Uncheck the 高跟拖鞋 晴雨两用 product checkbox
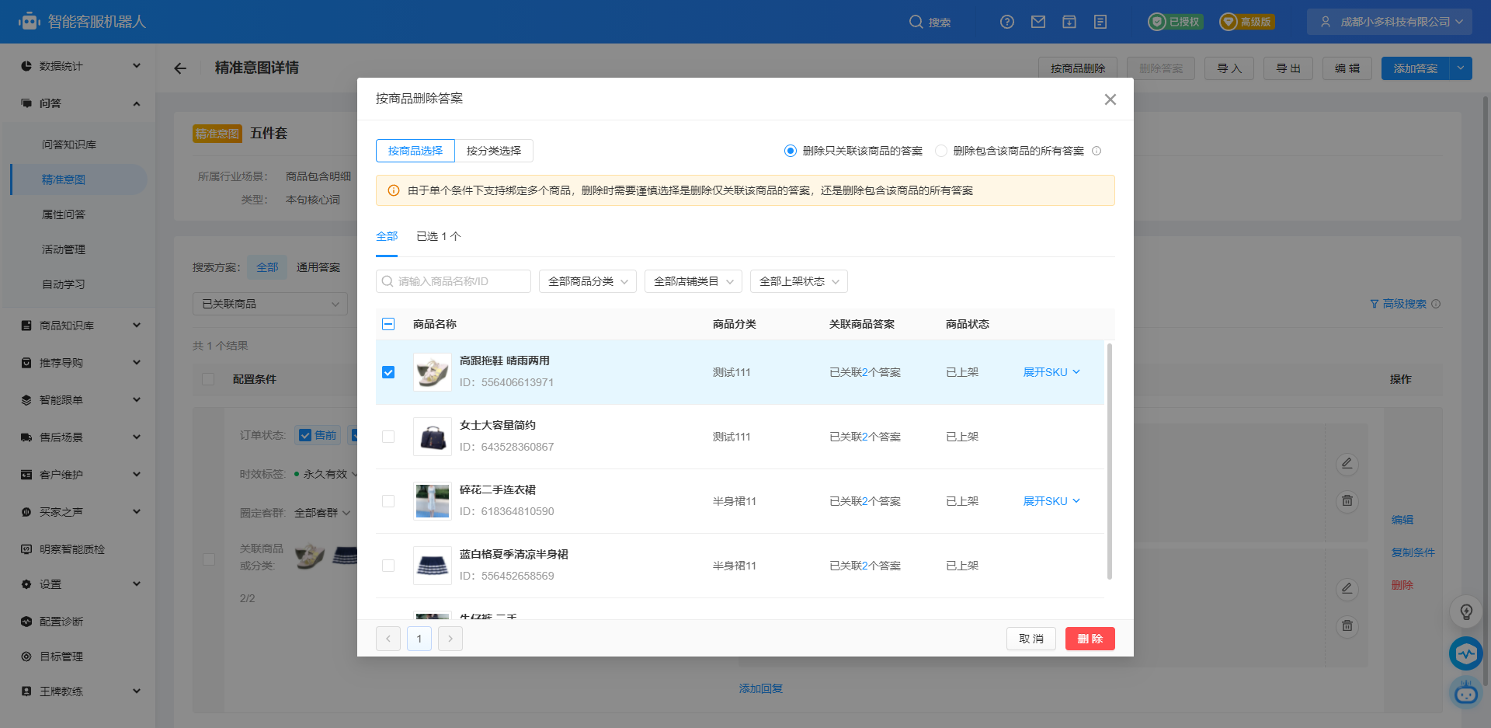The image size is (1491, 728). tap(388, 372)
